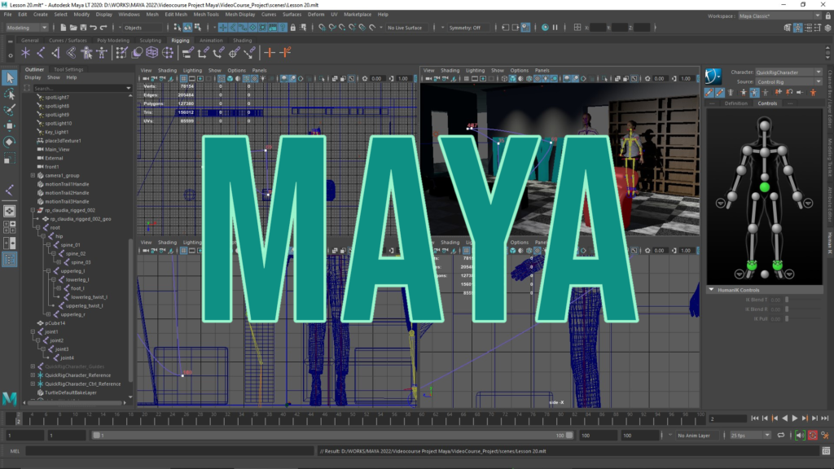Select the Create Joints tool on Rigging shelf

tap(41, 53)
